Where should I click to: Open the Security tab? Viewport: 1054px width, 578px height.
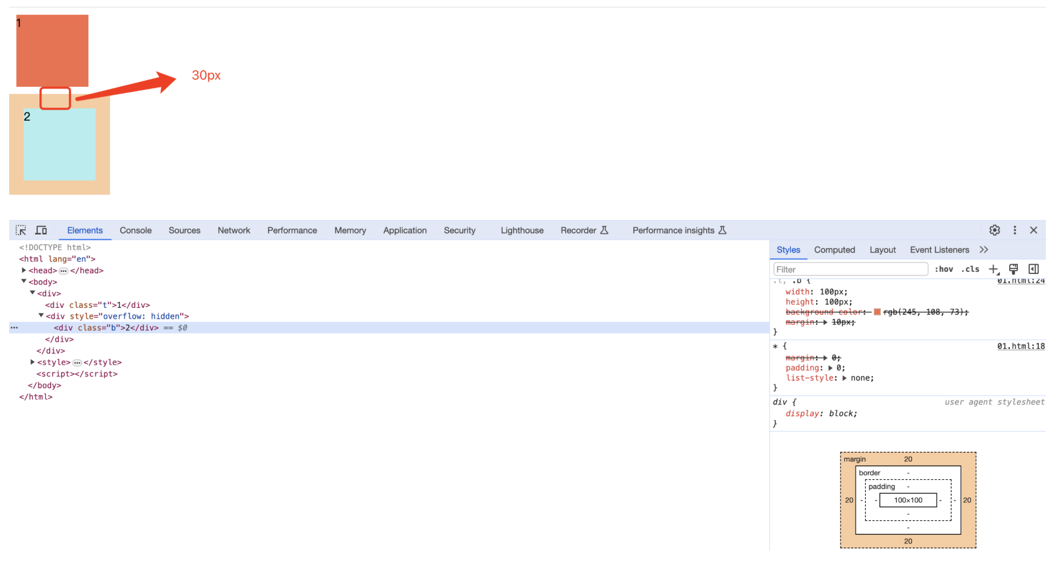460,230
